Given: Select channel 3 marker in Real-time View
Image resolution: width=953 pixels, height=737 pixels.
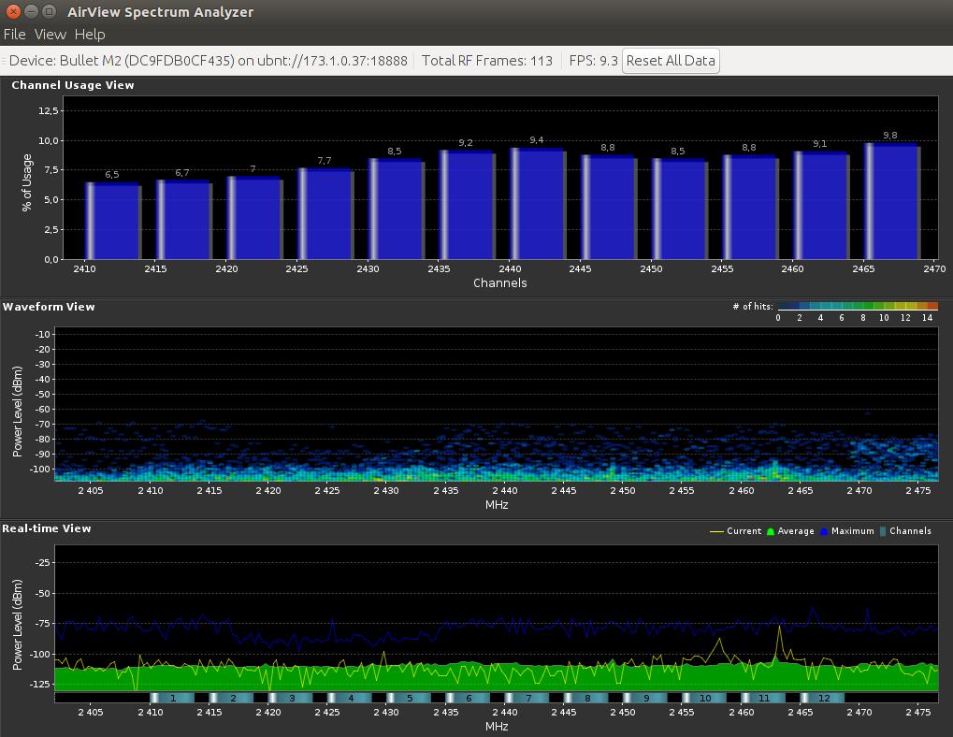Looking at the screenshot, I should pos(291,698).
